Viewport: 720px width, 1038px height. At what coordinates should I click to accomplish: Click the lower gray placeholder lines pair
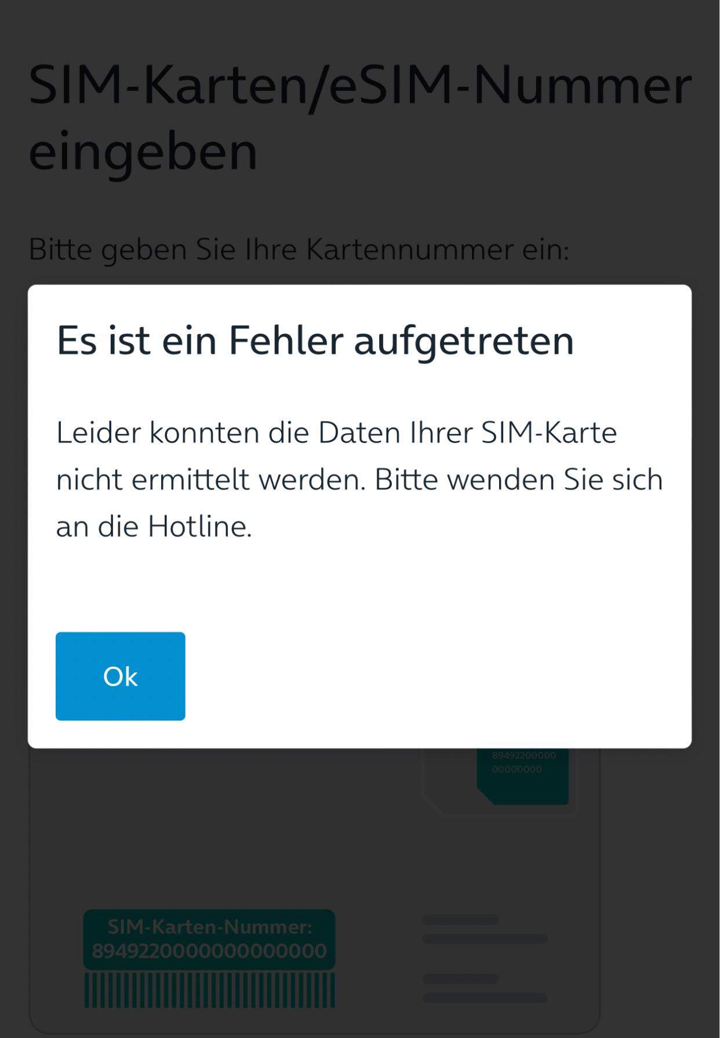tap(485, 988)
